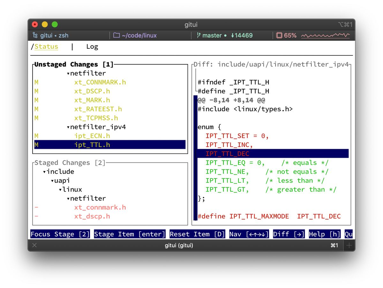Open Help via the Help [h] button

324,234
